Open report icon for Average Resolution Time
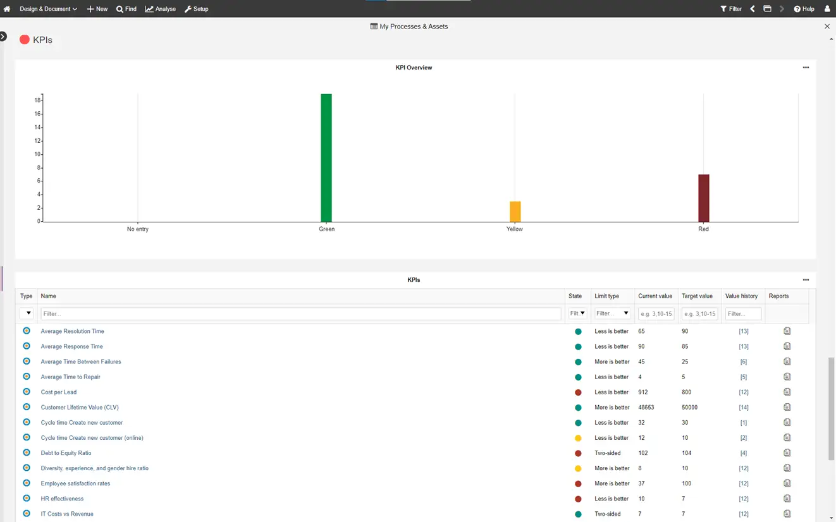836x522 pixels. [787, 331]
